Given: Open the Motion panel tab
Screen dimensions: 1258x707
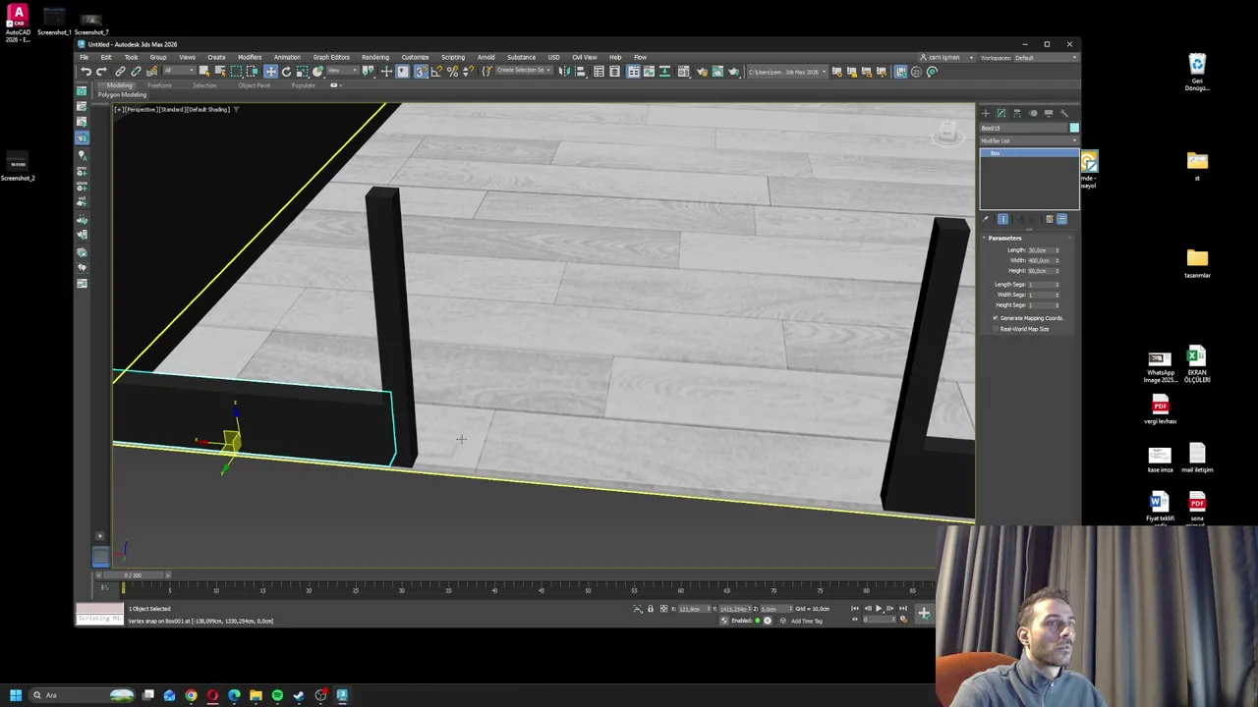Looking at the screenshot, I should tap(1033, 113).
